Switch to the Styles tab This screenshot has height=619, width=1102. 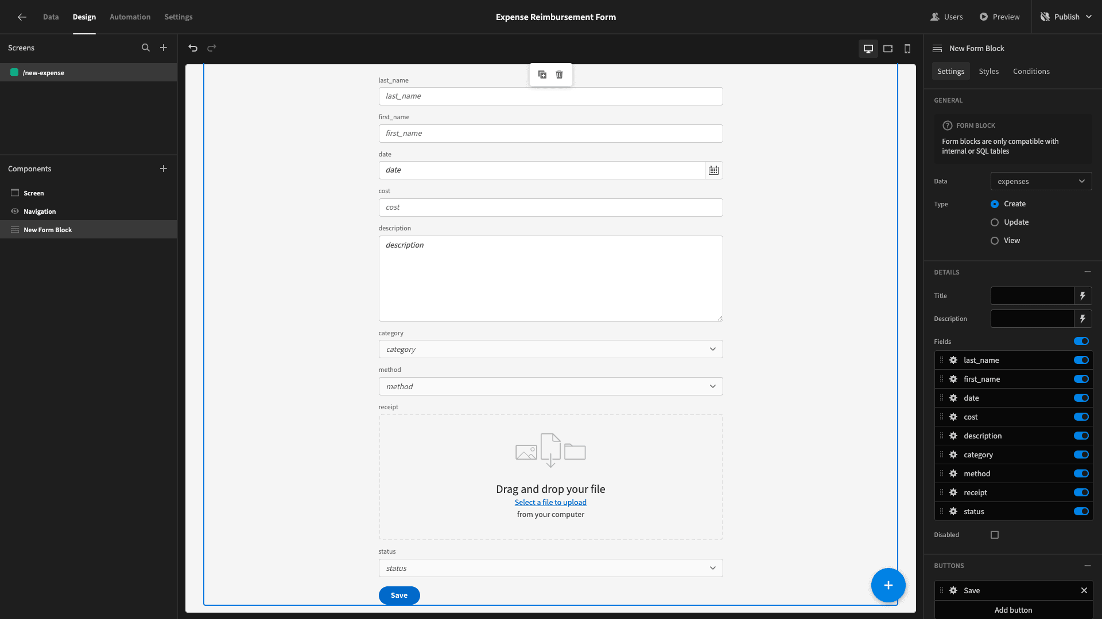(990, 72)
